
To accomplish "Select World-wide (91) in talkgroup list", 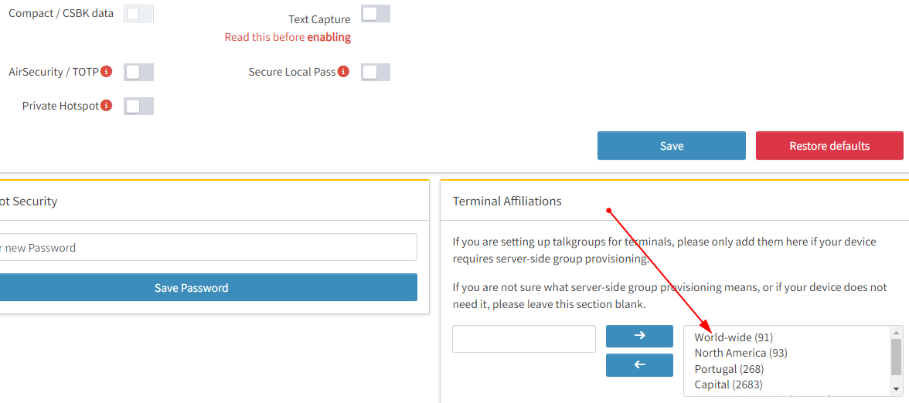I will [x=734, y=337].
